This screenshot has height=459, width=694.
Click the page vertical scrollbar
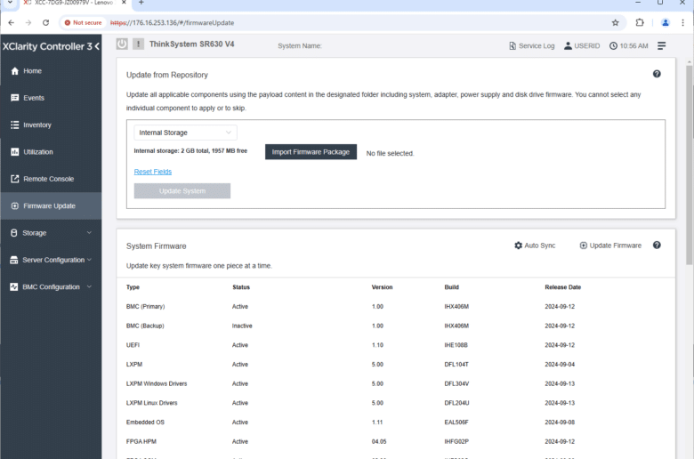(690, 164)
